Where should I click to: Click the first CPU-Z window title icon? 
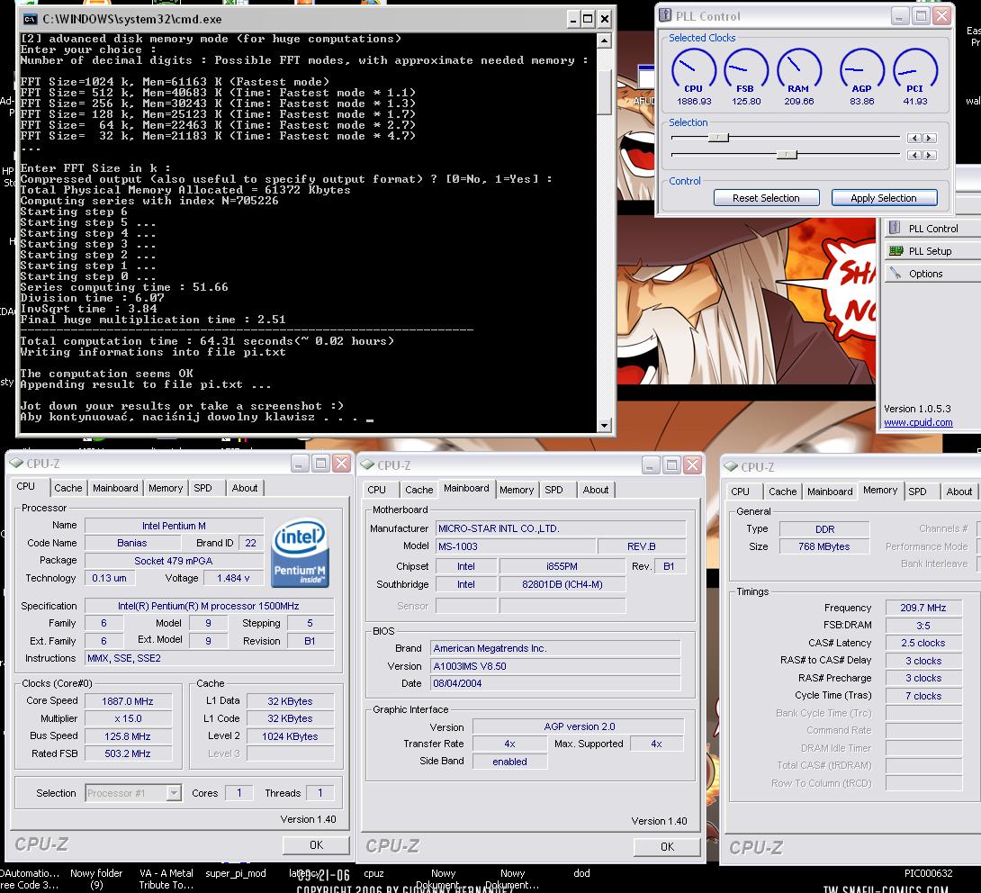pos(15,464)
